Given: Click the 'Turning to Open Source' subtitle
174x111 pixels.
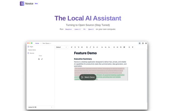Looking at the screenshot, I should pyautogui.click(x=88, y=25).
